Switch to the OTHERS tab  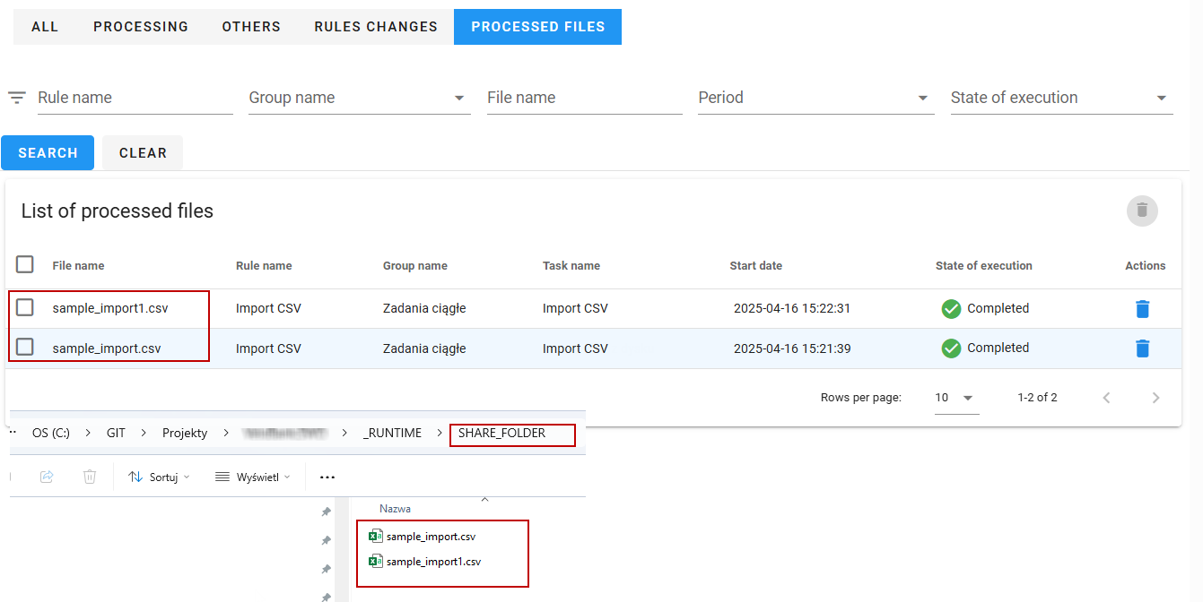(x=251, y=27)
